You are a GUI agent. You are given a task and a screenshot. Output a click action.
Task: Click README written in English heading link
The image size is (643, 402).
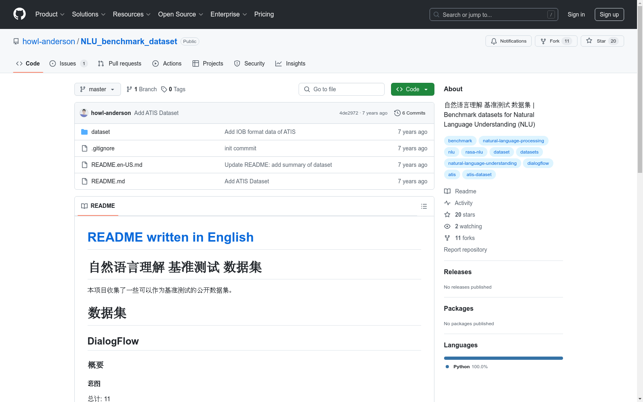[x=170, y=237]
